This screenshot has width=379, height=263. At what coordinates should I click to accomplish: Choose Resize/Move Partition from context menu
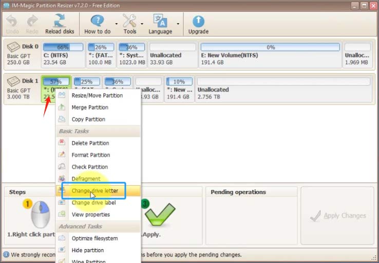pos(98,95)
